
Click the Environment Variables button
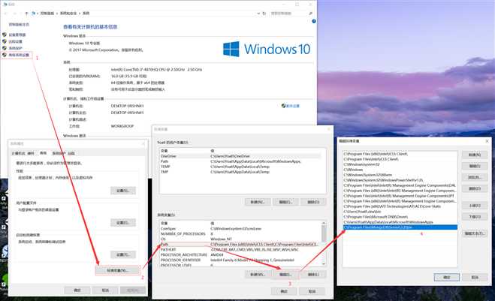coord(117,271)
